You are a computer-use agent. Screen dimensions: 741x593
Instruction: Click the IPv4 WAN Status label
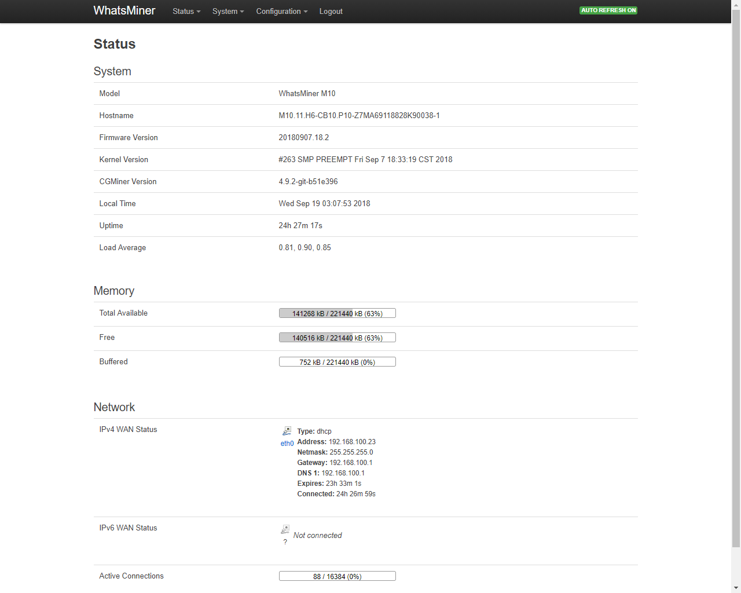[x=128, y=430]
